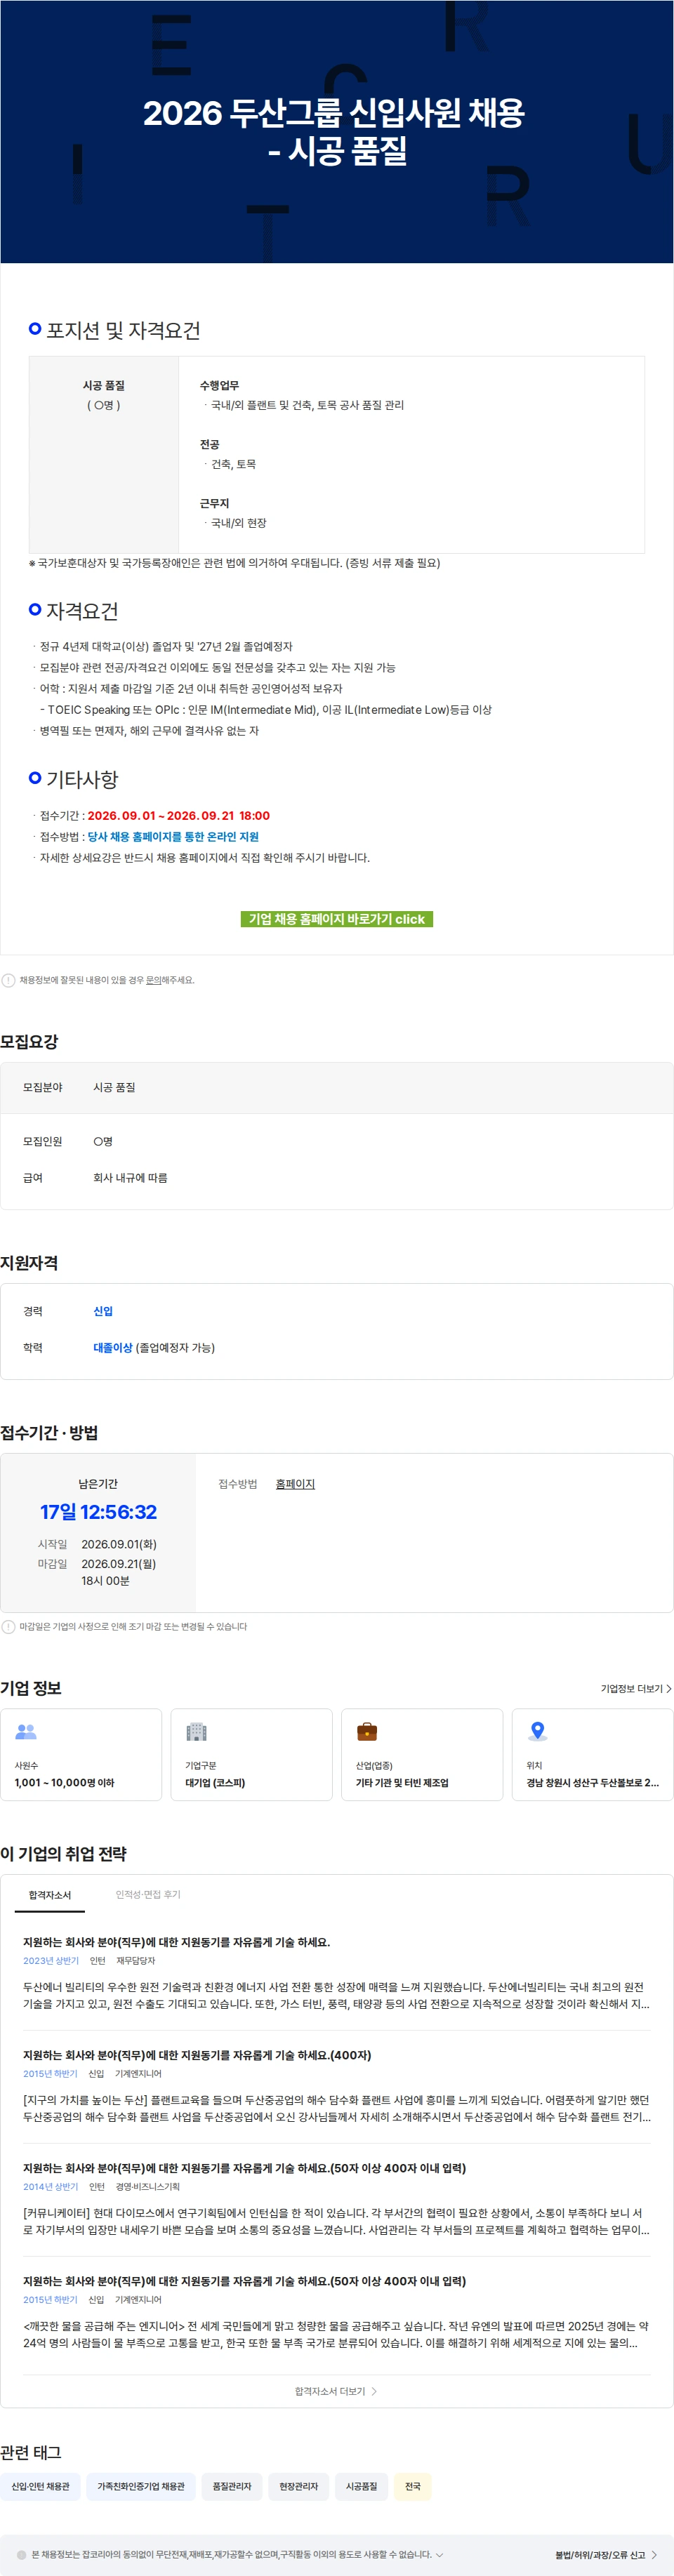Select the 가족친화인증기업 채용관 tag
Screen dimensions: 674x2576
(141, 2486)
